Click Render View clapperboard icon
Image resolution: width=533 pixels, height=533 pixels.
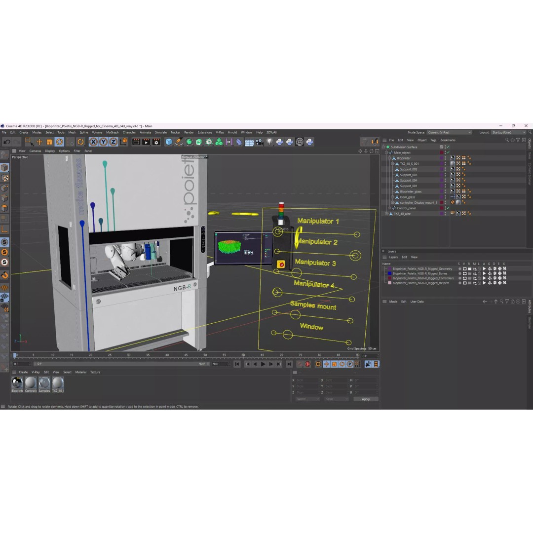[x=136, y=142]
